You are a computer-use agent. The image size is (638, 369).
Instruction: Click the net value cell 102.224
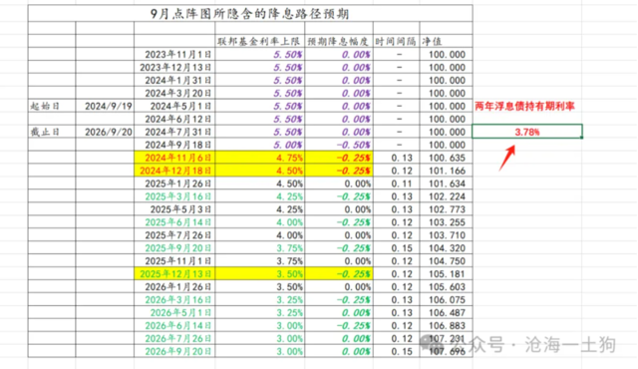(x=446, y=196)
